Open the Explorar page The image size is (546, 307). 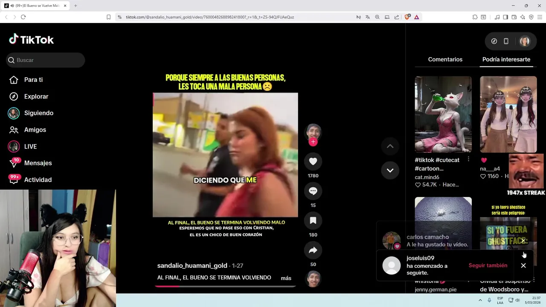pos(36,96)
